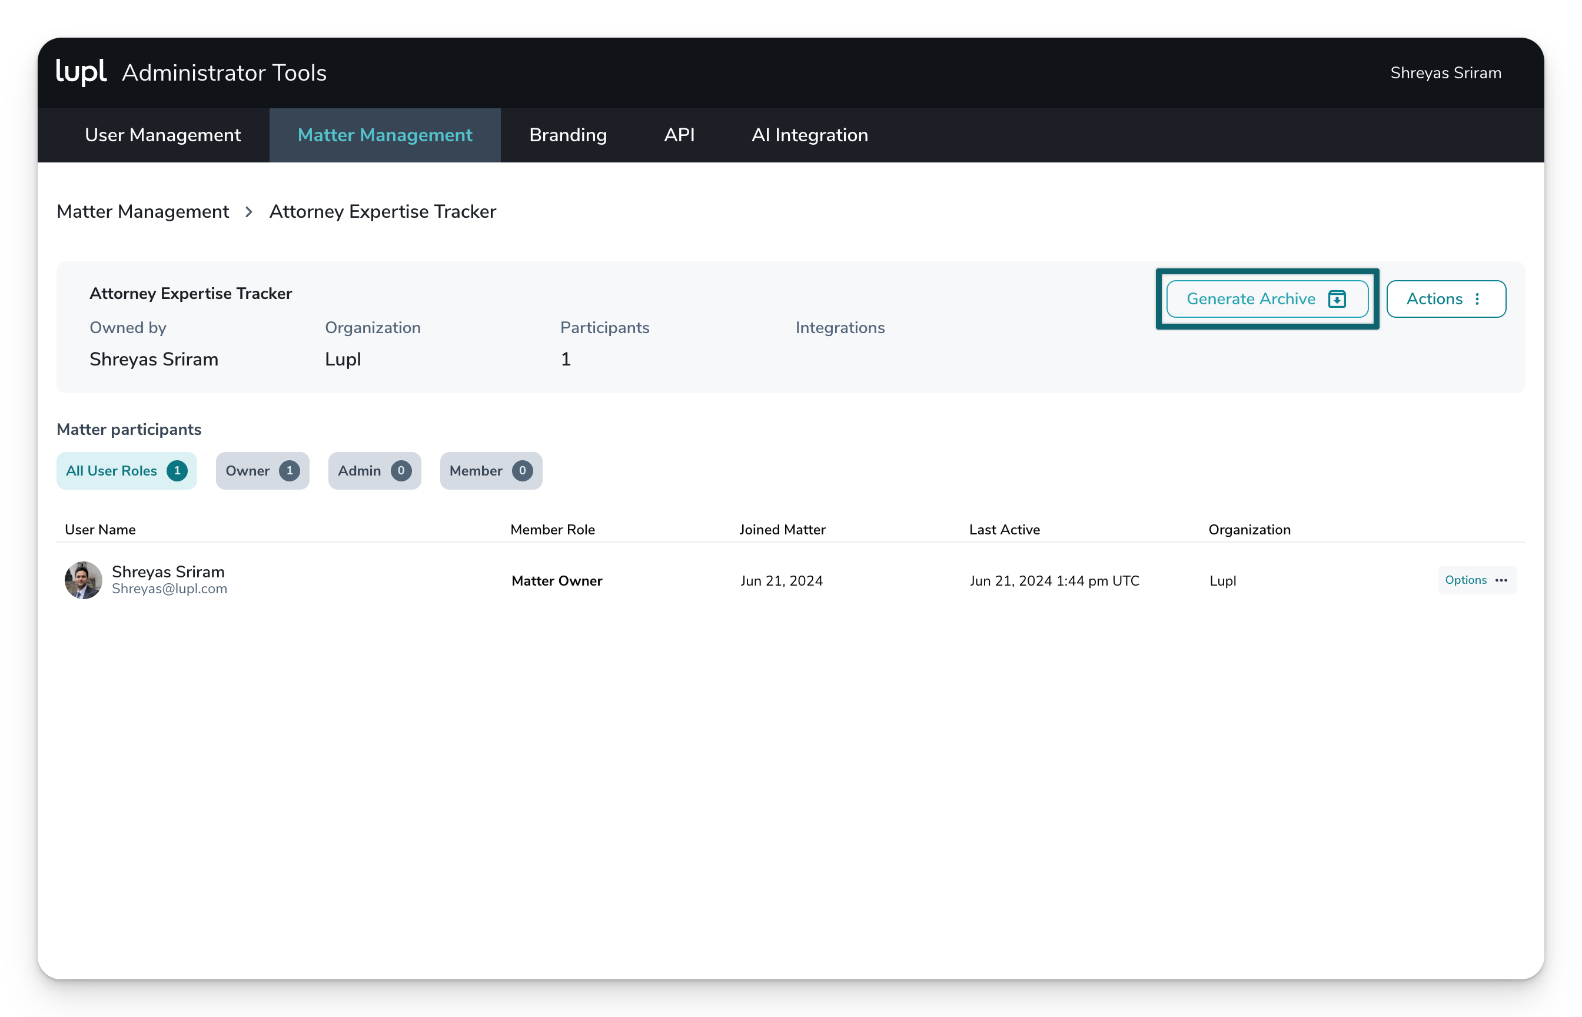Click the breadcrumb chevron separator
The height and width of the screenshot is (1017, 1582).
point(249,212)
